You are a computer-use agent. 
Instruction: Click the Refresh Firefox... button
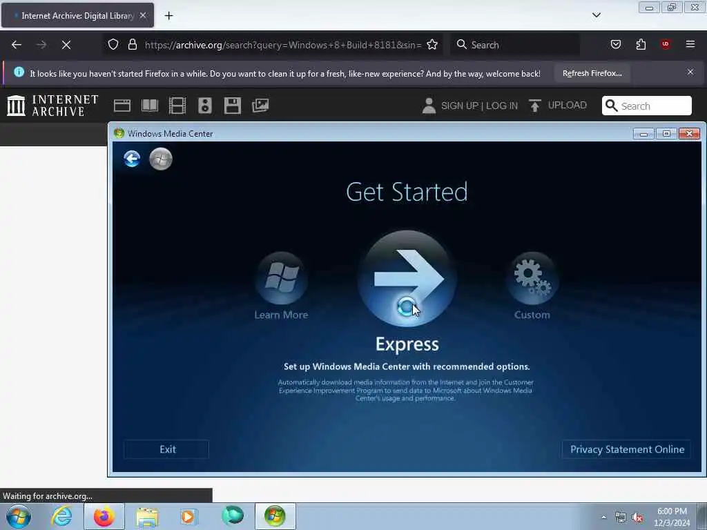592,73
